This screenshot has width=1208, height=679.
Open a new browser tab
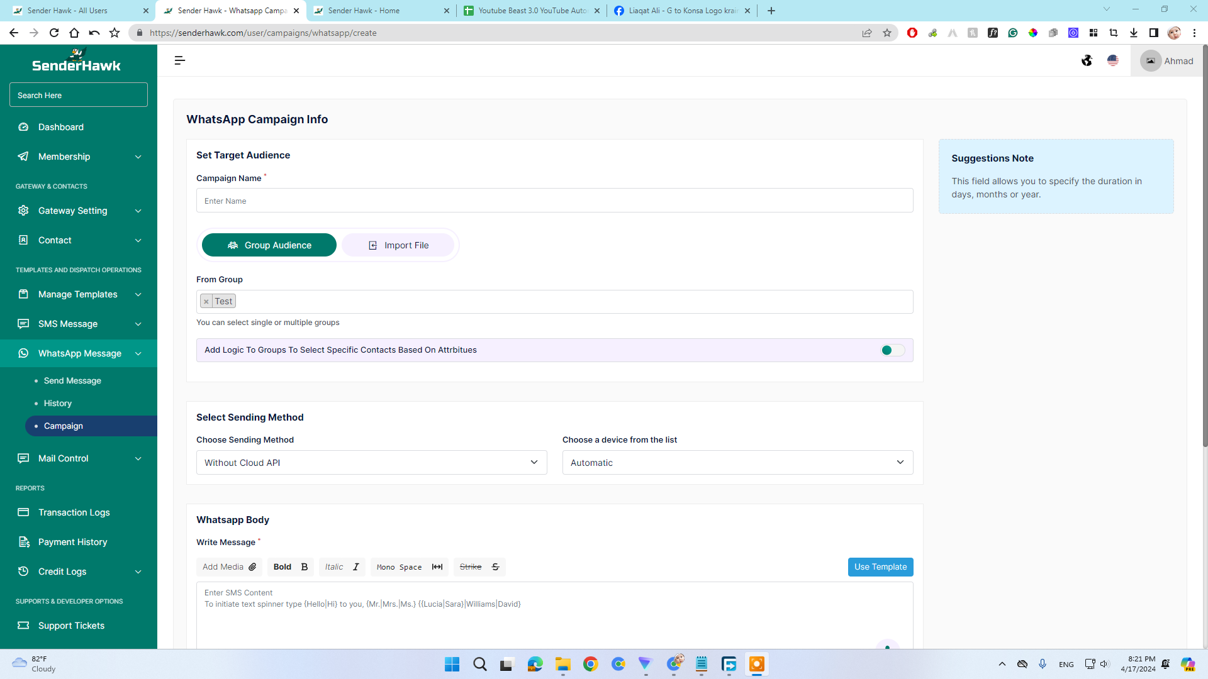[x=771, y=11]
